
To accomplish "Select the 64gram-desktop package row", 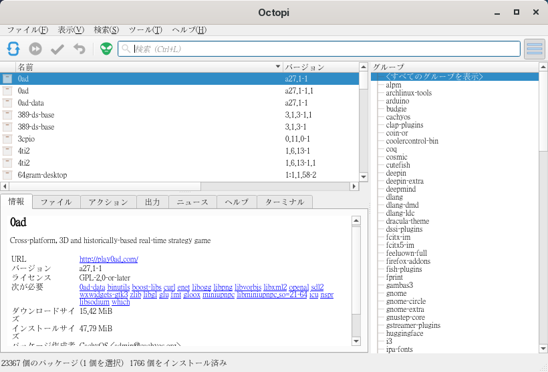I will coord(180,175).
